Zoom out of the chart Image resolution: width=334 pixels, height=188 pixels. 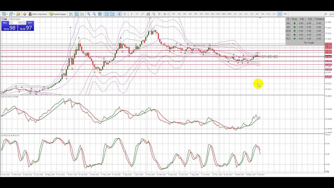pos(94,14)
